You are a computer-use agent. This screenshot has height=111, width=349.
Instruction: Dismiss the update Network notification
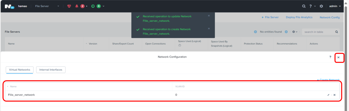tap(209, 16)
